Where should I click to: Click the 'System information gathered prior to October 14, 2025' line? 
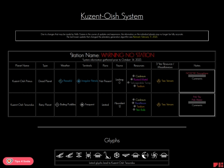tap(112, 60)
